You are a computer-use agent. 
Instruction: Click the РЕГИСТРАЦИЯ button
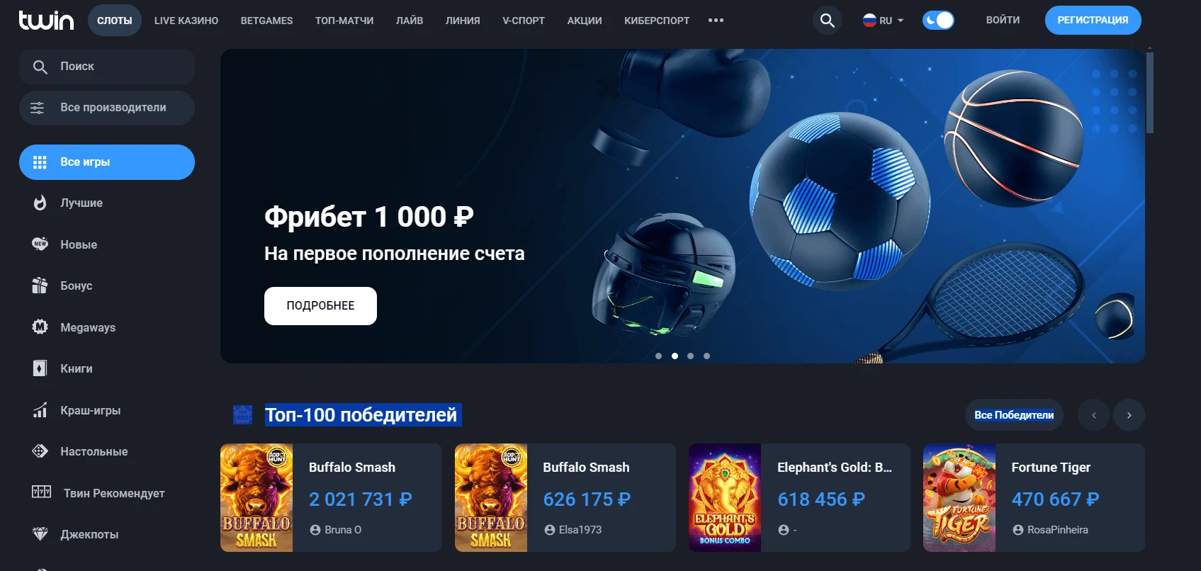point(1093,21)
